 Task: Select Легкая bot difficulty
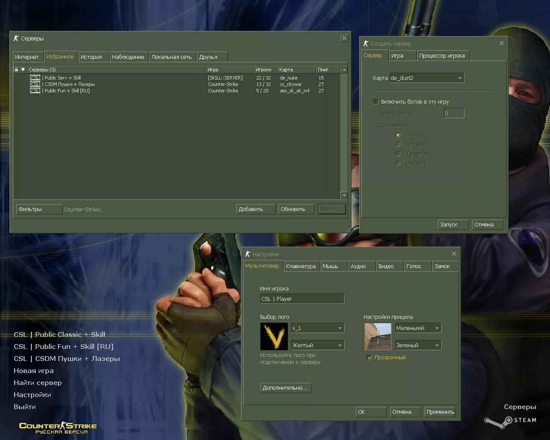398,135
